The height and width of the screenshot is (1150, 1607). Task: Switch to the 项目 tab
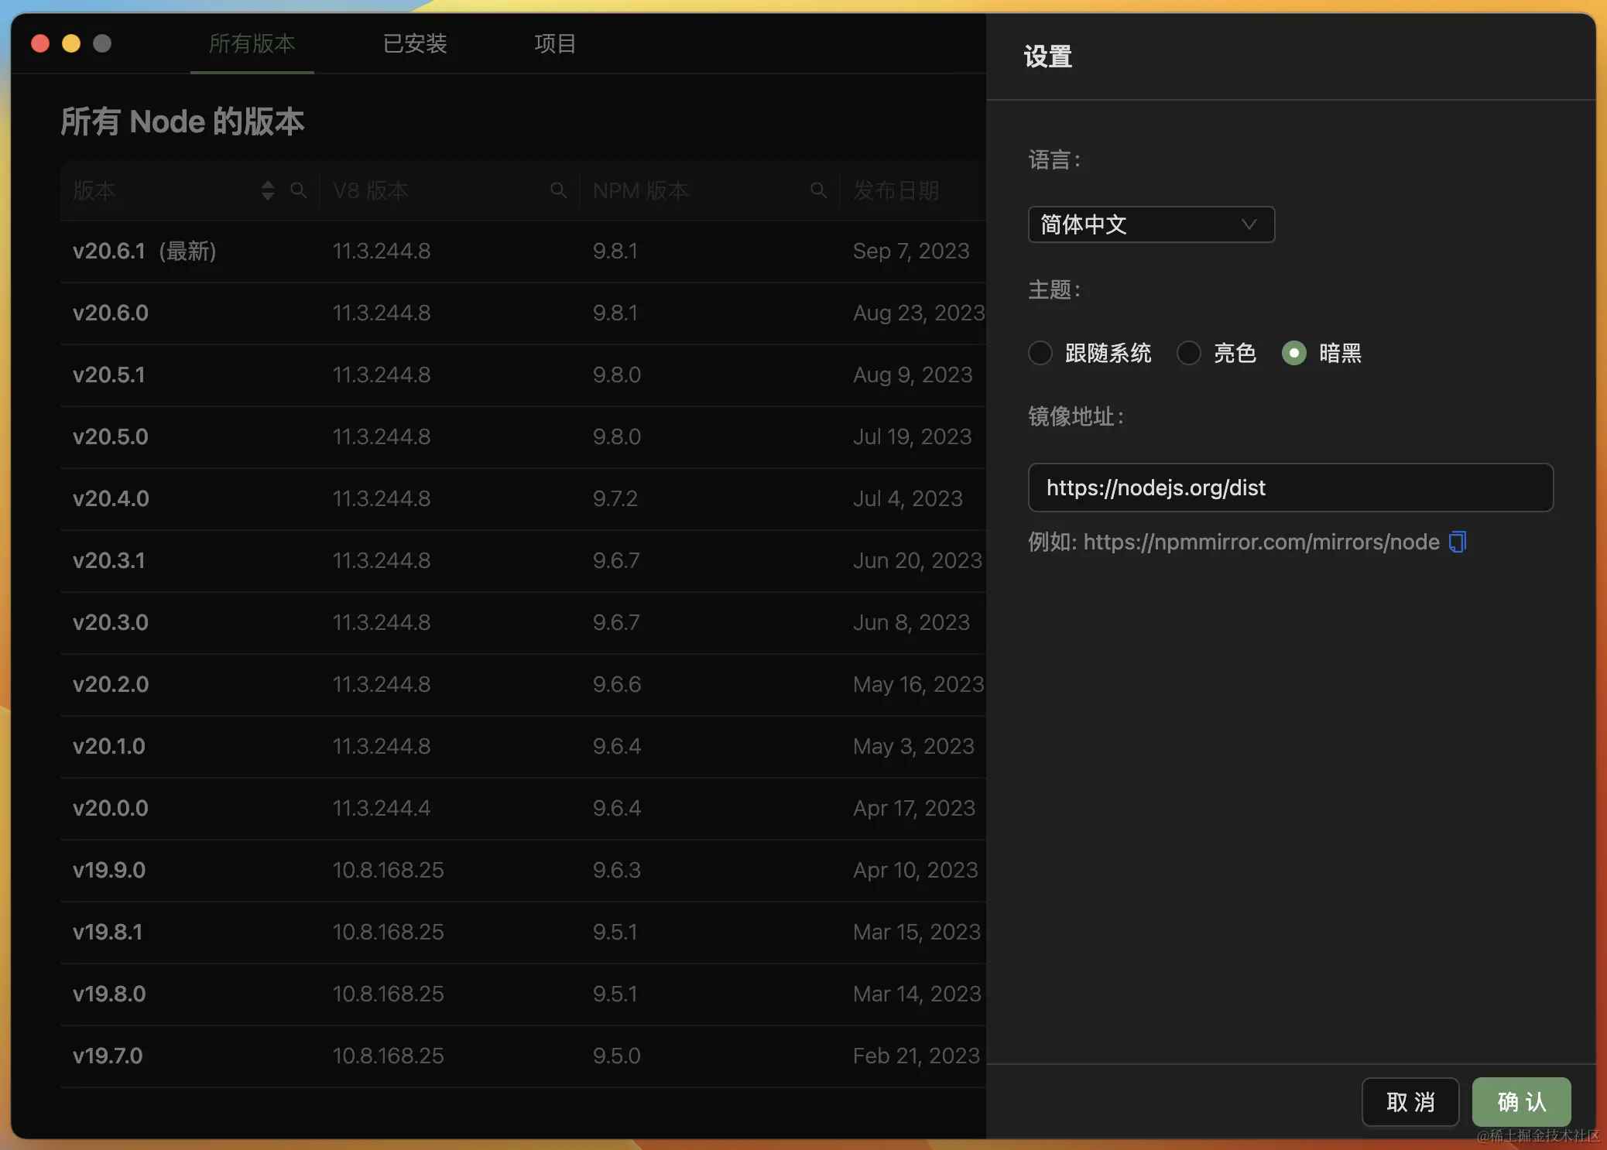point(555,43)
